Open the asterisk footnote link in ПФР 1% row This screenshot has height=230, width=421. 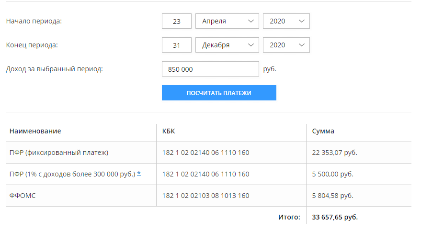pos(139,174)
